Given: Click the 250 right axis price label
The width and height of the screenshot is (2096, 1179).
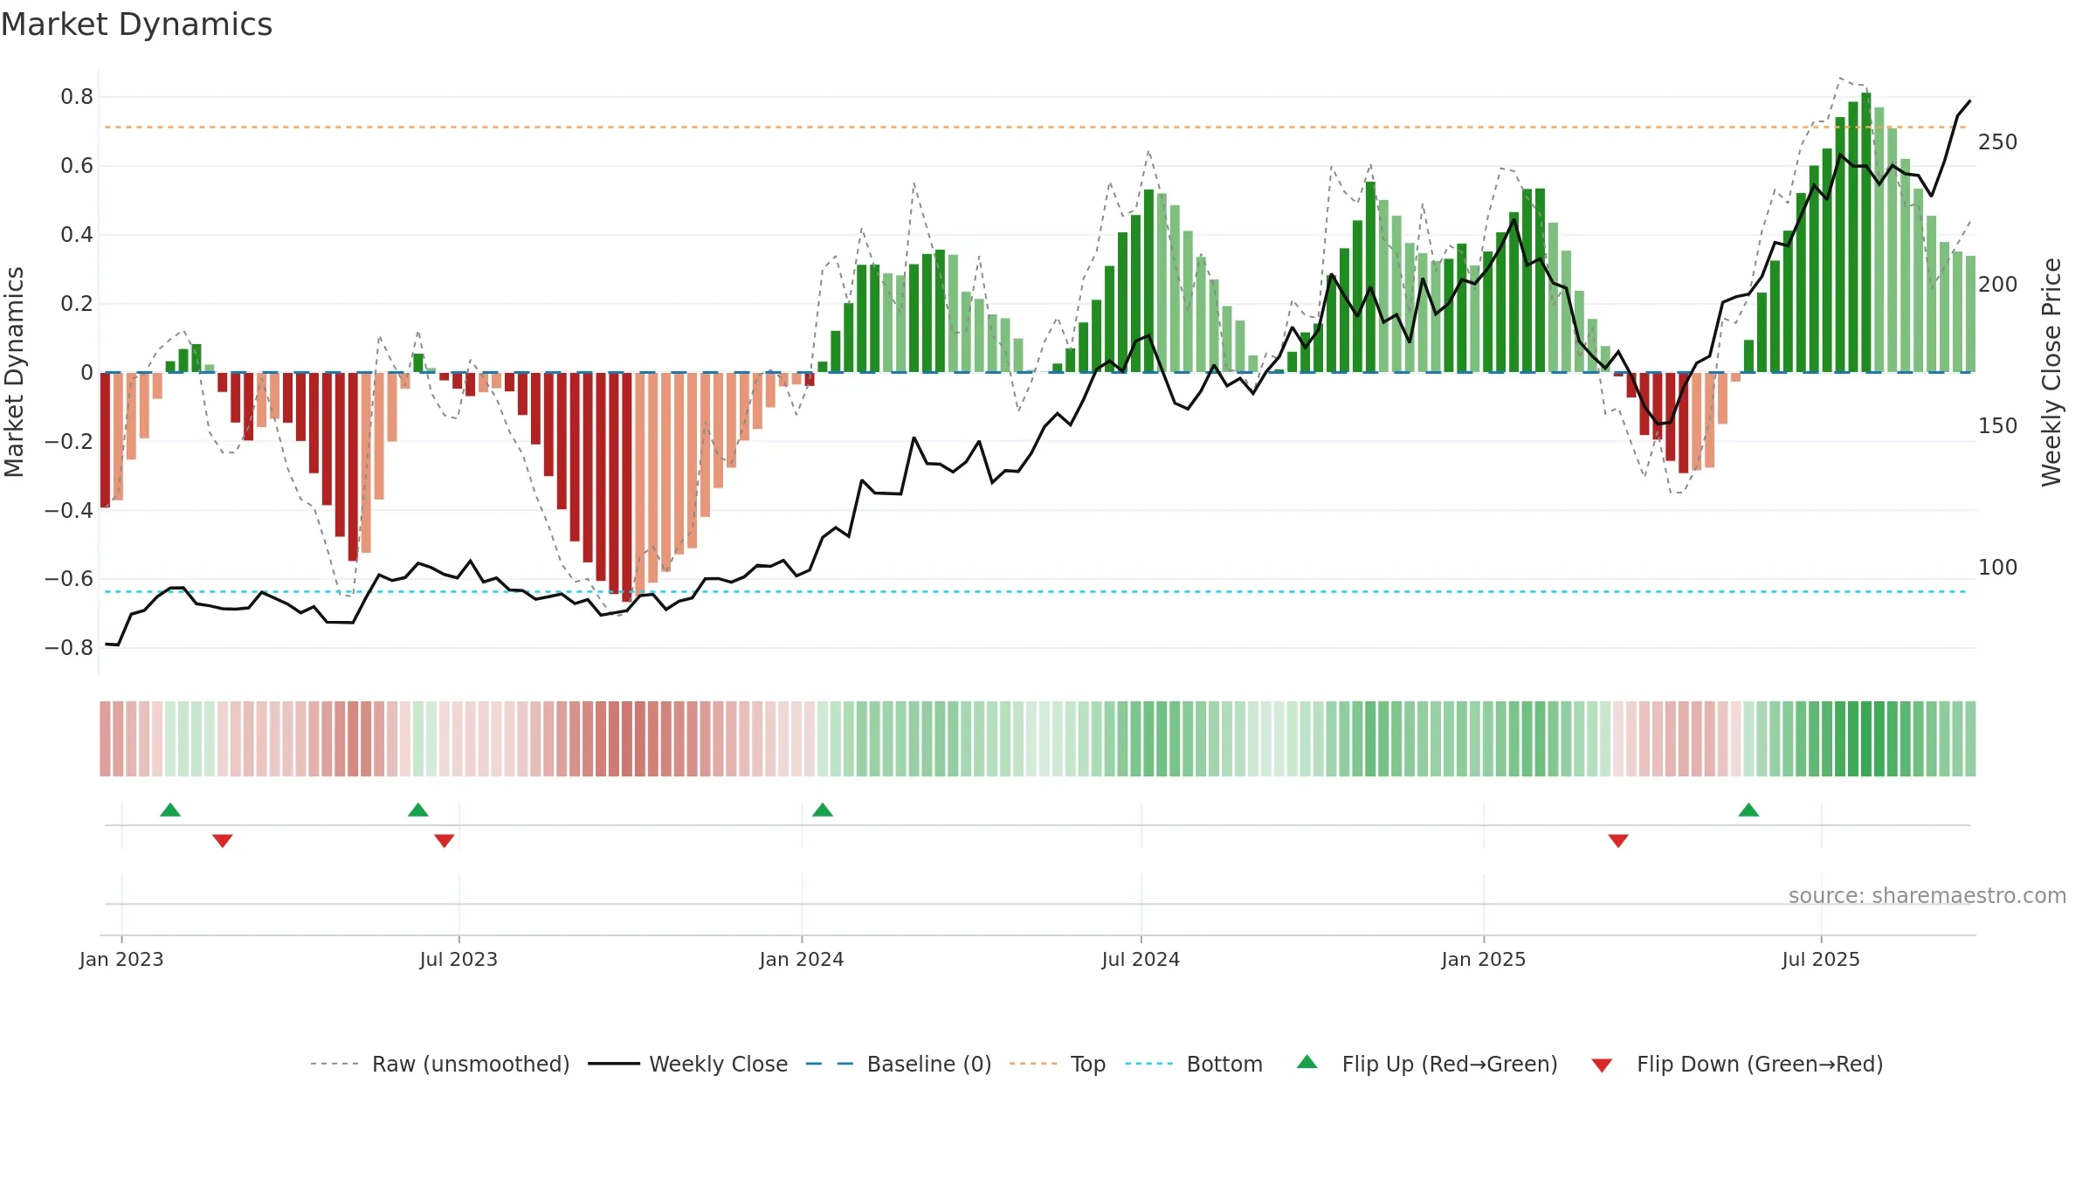Looking at the screenshot, I should click(x=1998, y=142).
